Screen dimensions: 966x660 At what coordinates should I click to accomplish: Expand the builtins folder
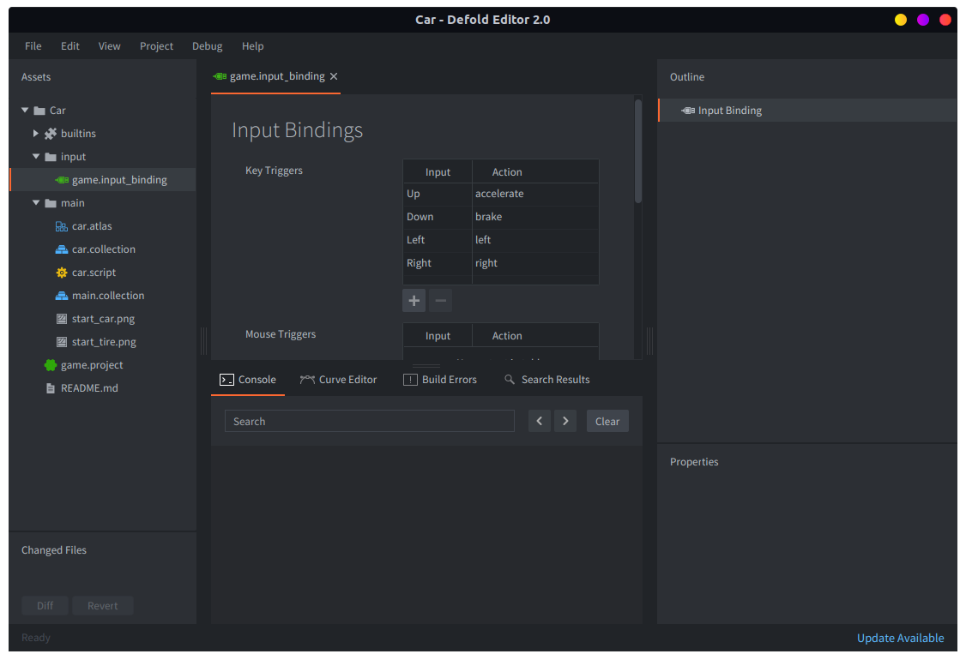pos(36,134)
